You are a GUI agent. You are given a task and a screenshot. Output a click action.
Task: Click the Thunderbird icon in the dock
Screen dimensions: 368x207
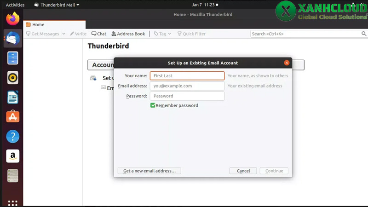pyautogui.click(x=13, y=38)
